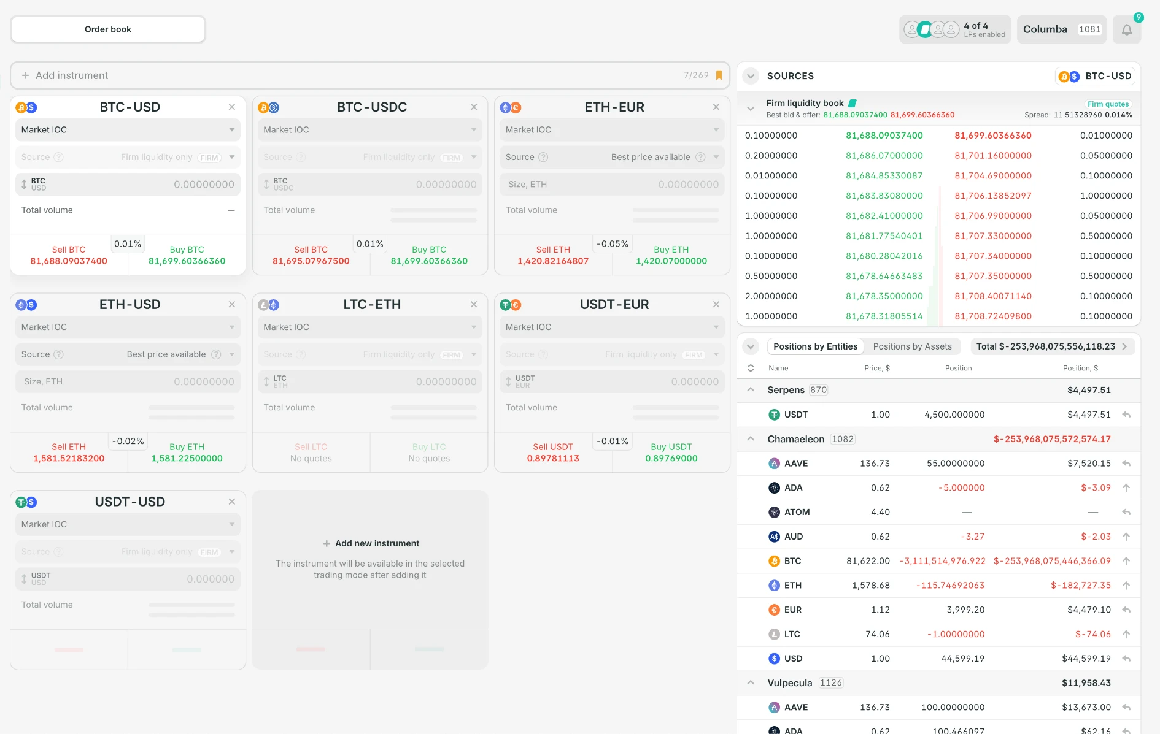The image size is (1160, 734).
Task: Click the swap arrows in BTC-USD size field
Action: click(24, 184)
